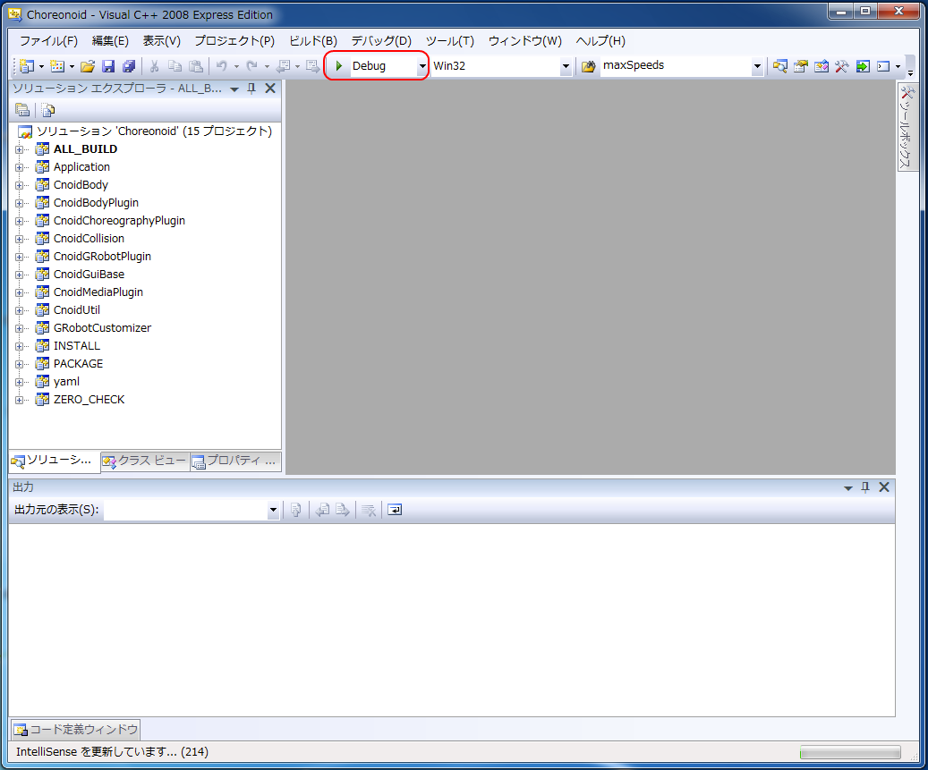Open the Debug configuration dropdown
Image resolution: width=928 pixels, height=770 pixels.
421,65
